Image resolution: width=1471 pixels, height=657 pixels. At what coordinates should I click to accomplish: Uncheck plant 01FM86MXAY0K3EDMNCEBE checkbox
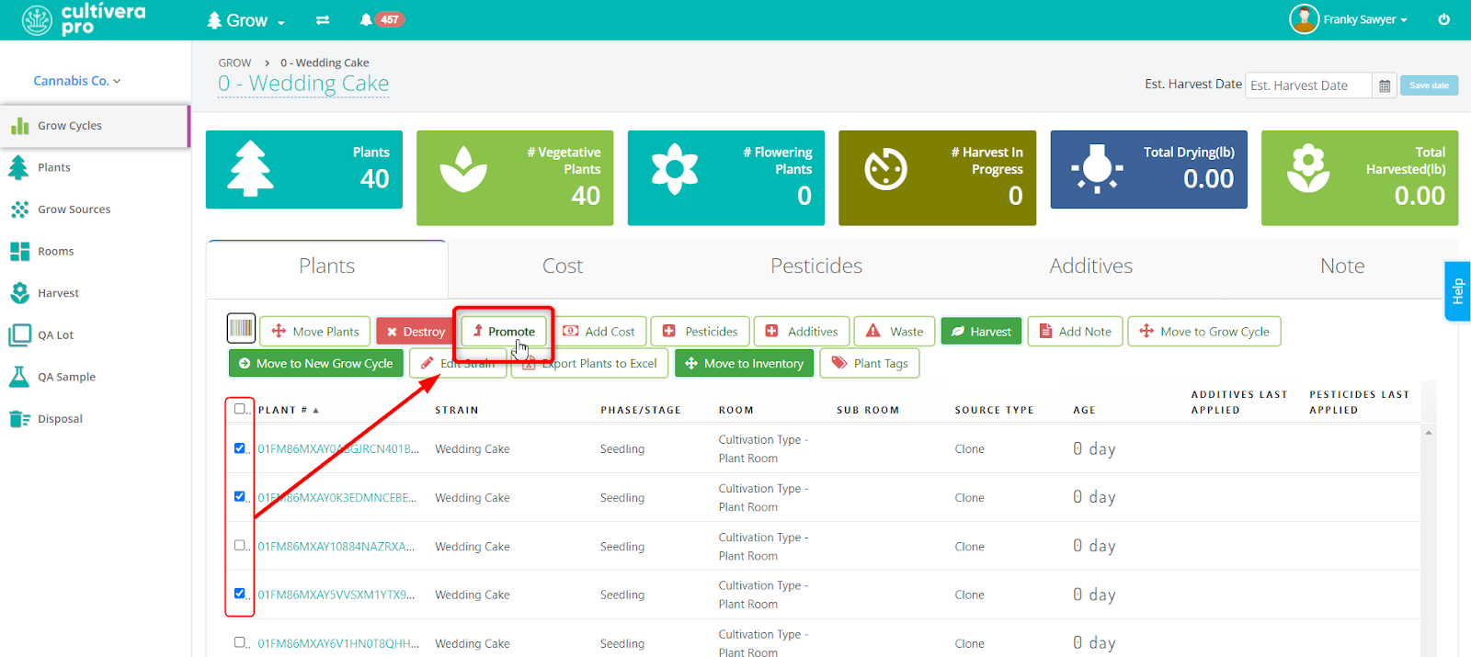[240, 496]
